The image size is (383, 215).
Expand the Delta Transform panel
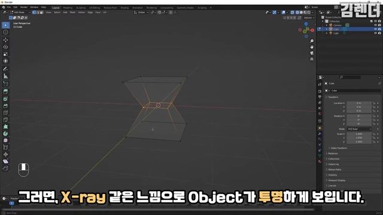click(339, 148)
